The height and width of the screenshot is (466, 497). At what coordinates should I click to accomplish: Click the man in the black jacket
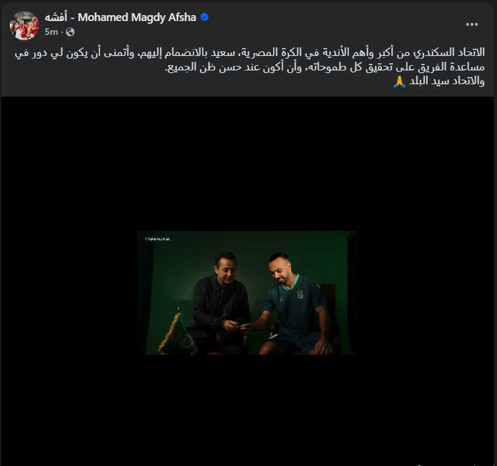221,303
